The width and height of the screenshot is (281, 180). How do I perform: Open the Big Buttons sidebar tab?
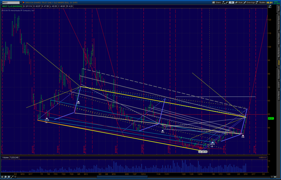279,52
